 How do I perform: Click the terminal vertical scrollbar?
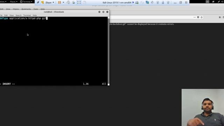[x=108, y=51]
